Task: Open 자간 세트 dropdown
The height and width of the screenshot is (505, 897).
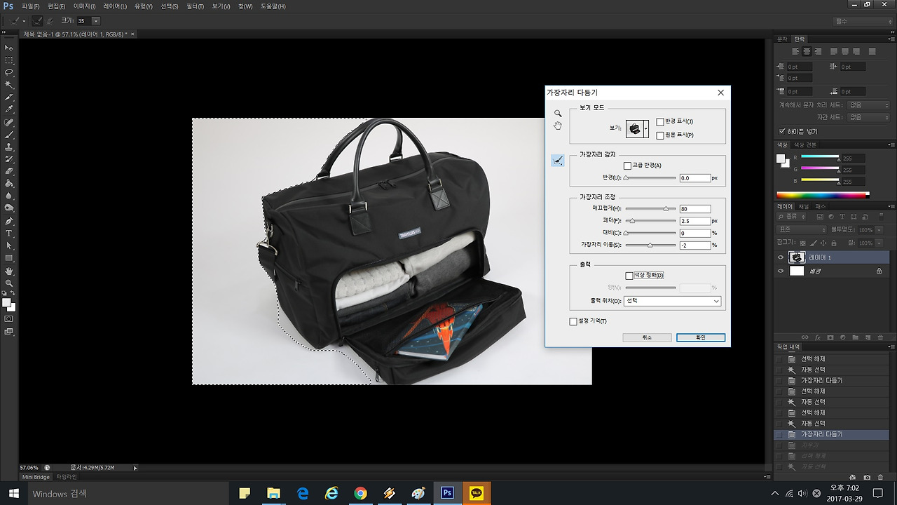Action: click(868, 117)
